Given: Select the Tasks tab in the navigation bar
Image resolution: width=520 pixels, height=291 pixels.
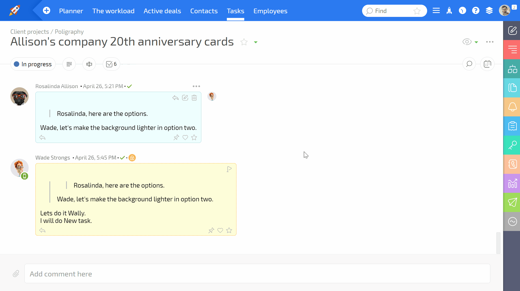Looking at the screenshot, I should [x=236, y=11].
